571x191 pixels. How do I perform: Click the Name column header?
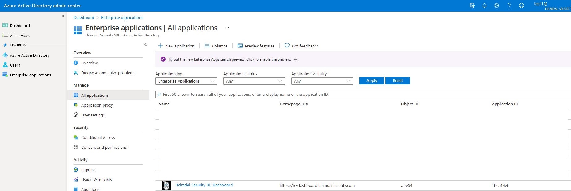tap(164, 104)
